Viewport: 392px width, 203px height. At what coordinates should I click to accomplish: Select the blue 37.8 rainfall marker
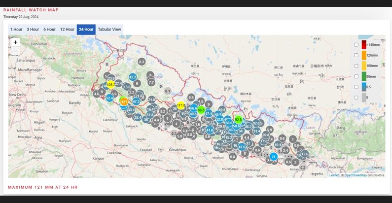[150, 115]
